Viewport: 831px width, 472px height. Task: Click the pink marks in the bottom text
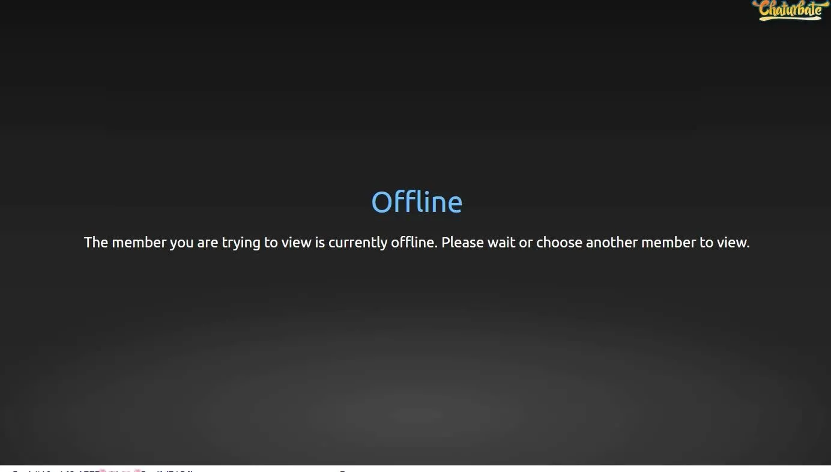pos(120,470)
